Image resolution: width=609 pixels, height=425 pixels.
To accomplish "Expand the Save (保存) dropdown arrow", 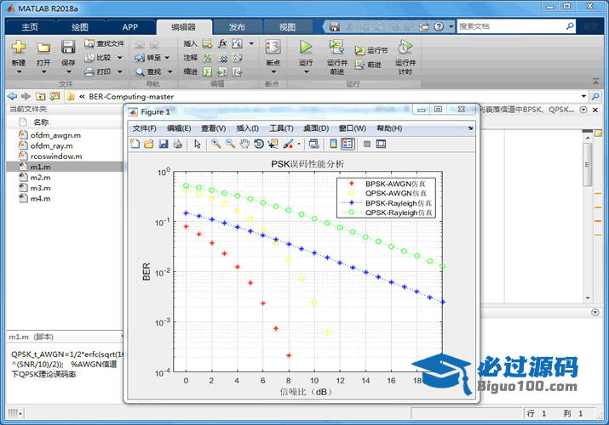I will pyautogui.click(x=67, y=71).
